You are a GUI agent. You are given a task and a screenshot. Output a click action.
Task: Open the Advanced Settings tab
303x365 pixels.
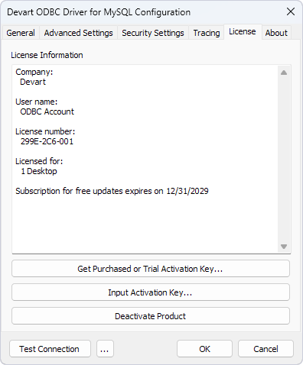point(78,33)
